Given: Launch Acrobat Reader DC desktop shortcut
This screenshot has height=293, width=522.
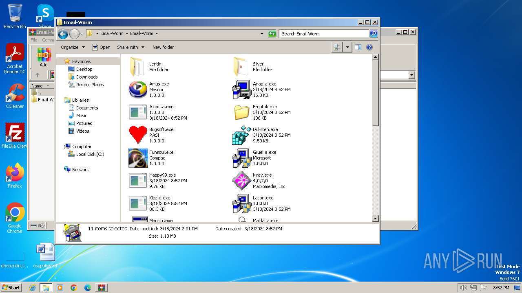Looking at the screenshot, I should coord(15,59).
